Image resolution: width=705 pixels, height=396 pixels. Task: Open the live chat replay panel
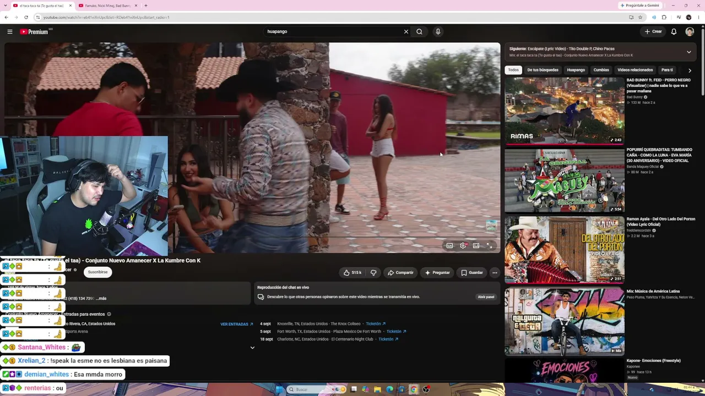(x=486, y=297)
